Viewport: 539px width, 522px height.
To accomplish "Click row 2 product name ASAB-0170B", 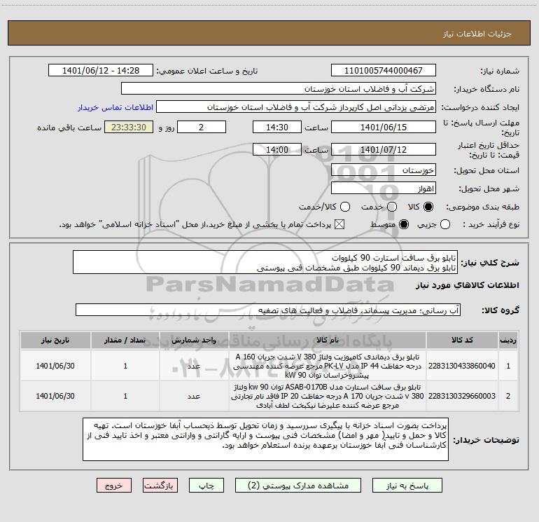I will click(328, 396).
